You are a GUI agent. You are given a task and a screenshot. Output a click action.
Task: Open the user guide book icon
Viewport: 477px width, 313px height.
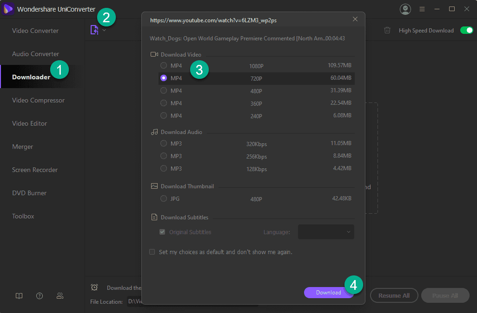19,296
